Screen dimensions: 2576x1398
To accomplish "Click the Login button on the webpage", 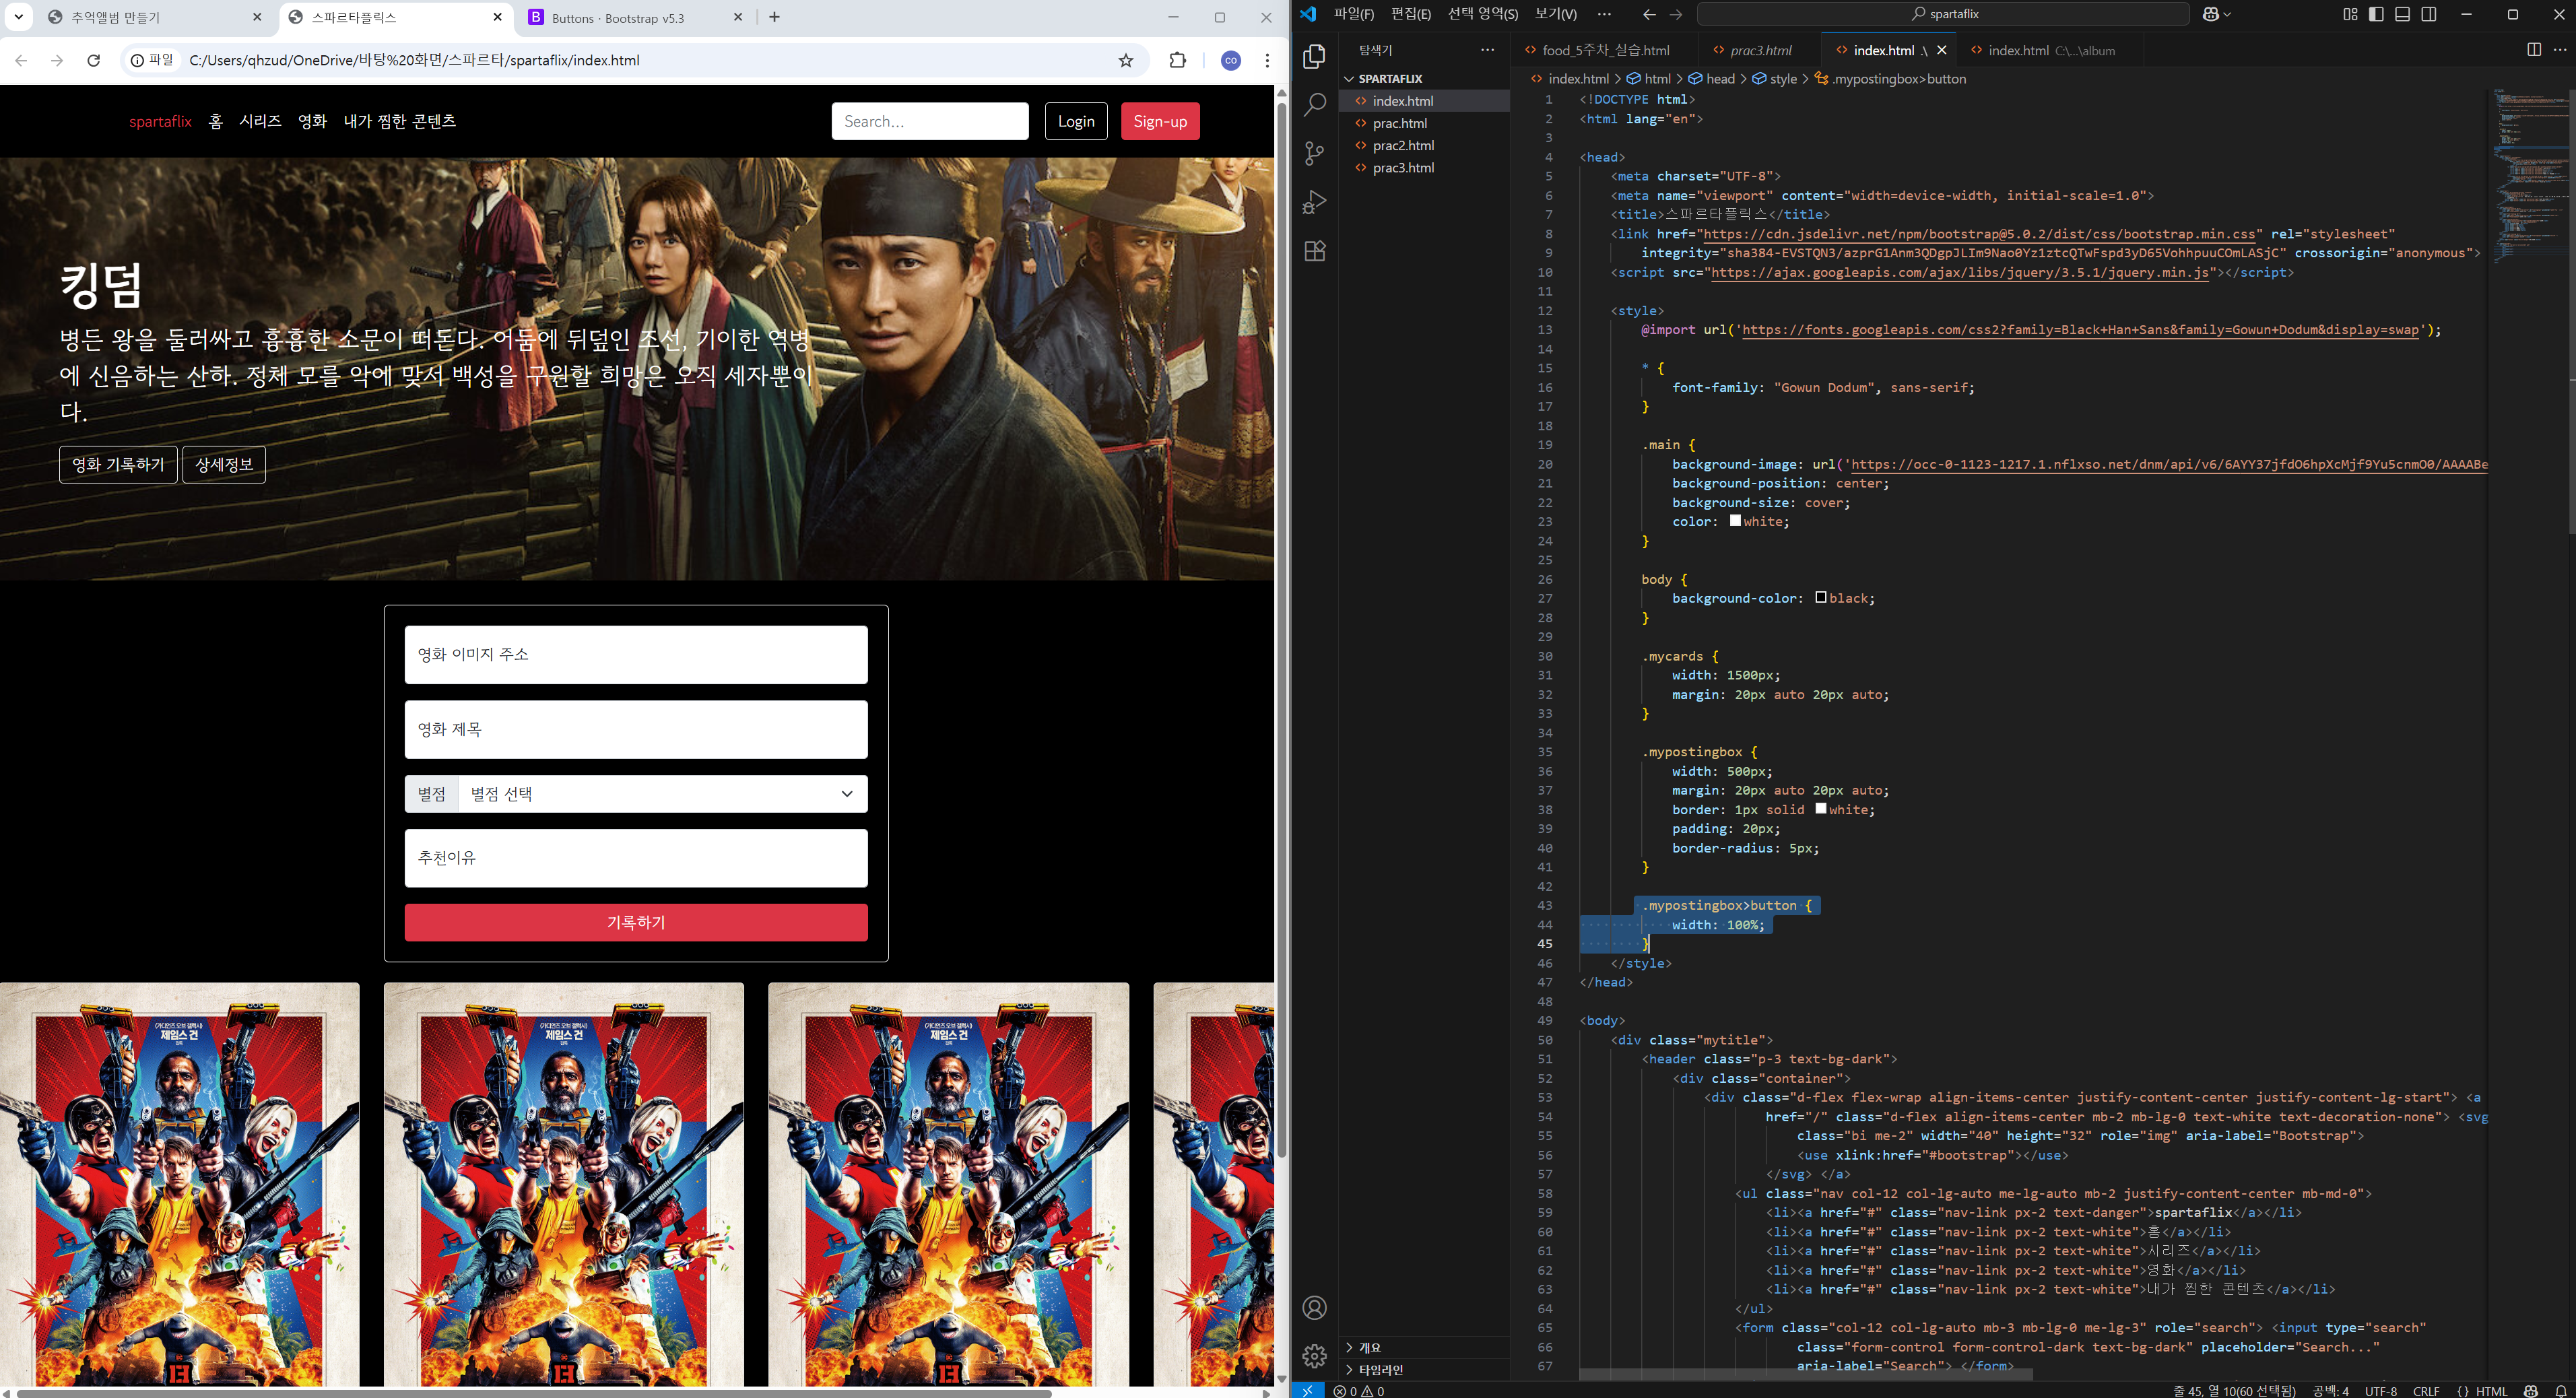I will [x=1076, y=121].
